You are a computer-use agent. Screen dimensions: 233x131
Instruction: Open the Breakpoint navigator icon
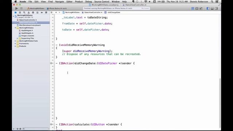(42, 13)
